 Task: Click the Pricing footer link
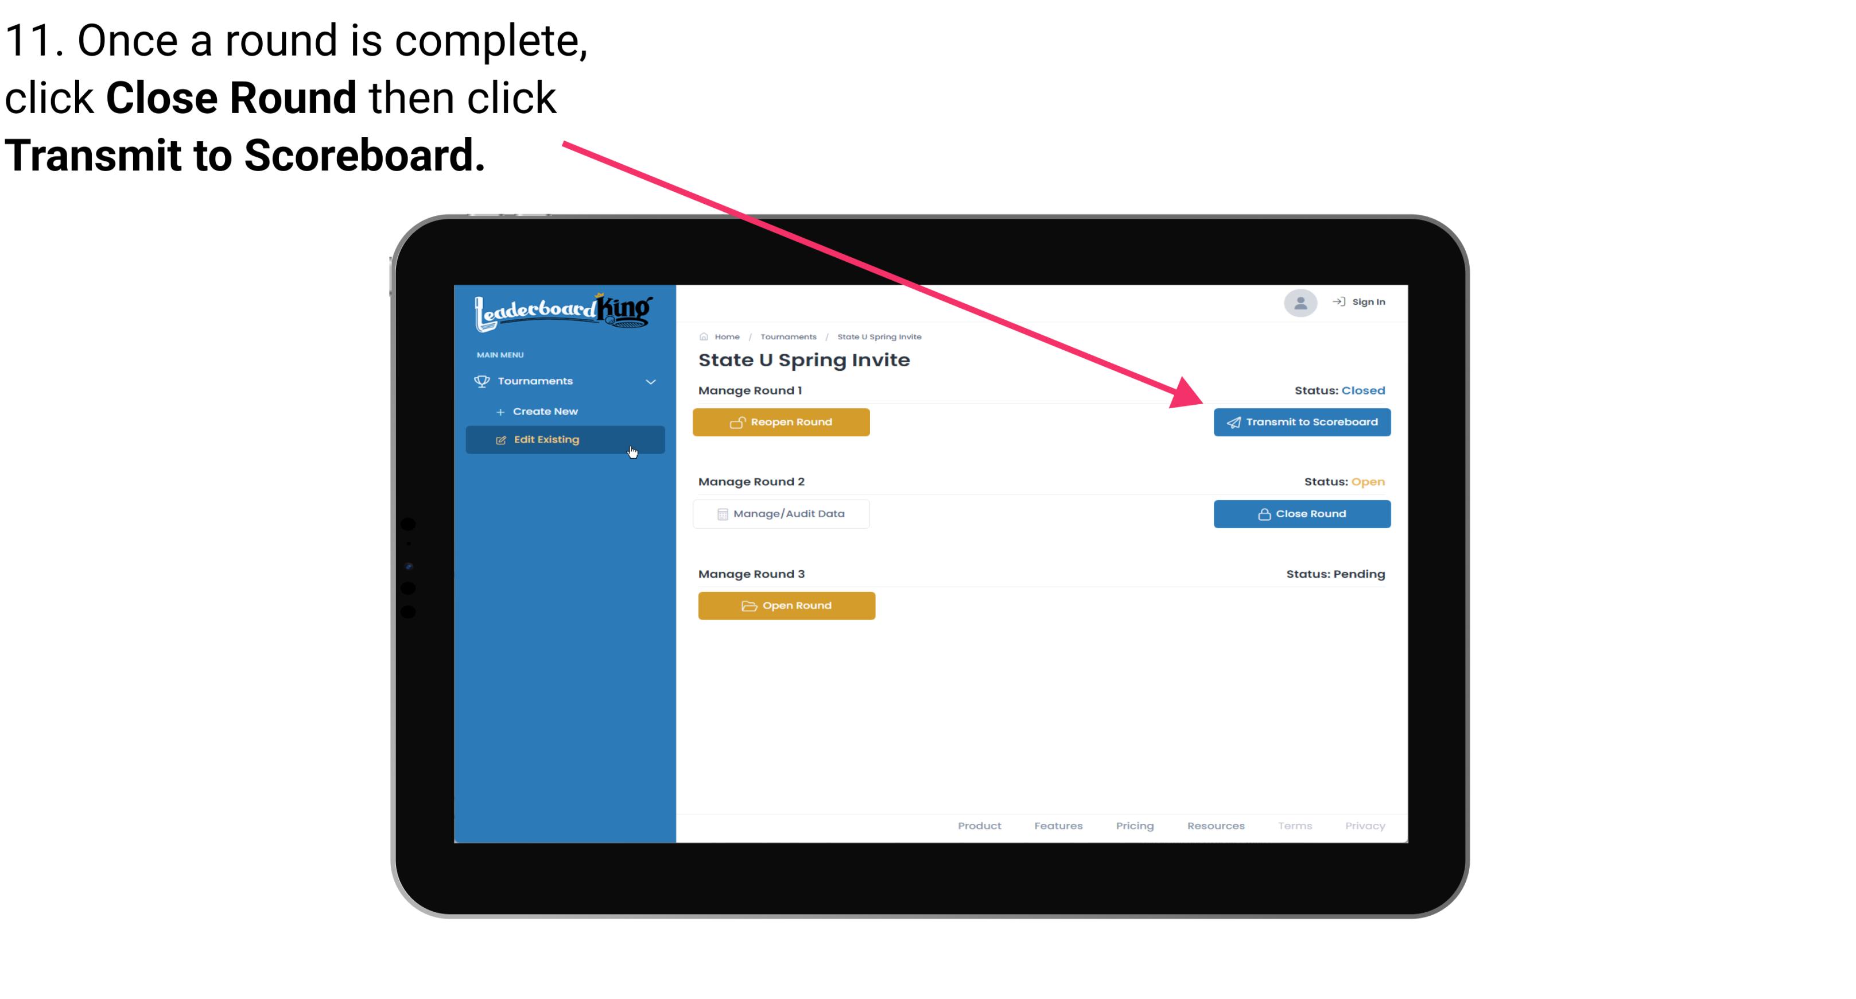[1133, 826]
